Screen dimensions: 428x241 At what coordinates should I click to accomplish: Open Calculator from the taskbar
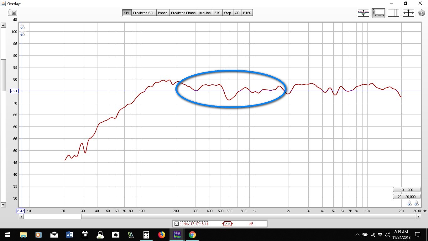click(x=146, y=235)
